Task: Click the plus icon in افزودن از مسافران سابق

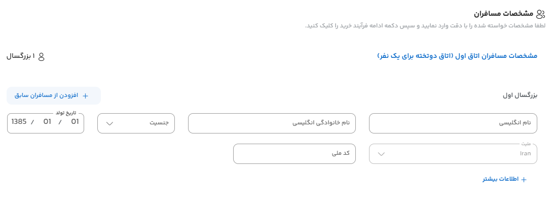Action: (85, 96)
